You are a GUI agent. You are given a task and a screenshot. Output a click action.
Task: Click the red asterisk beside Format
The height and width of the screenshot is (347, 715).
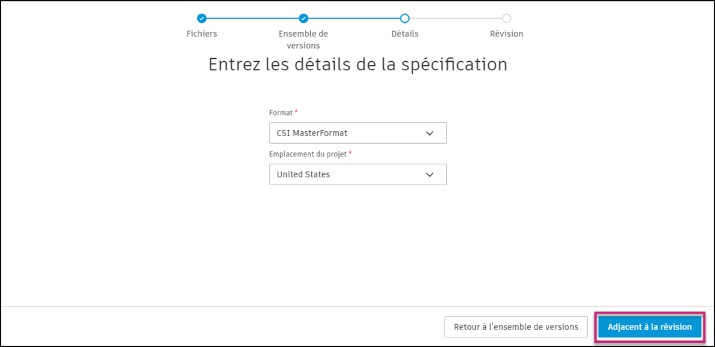tap(296, 111)
